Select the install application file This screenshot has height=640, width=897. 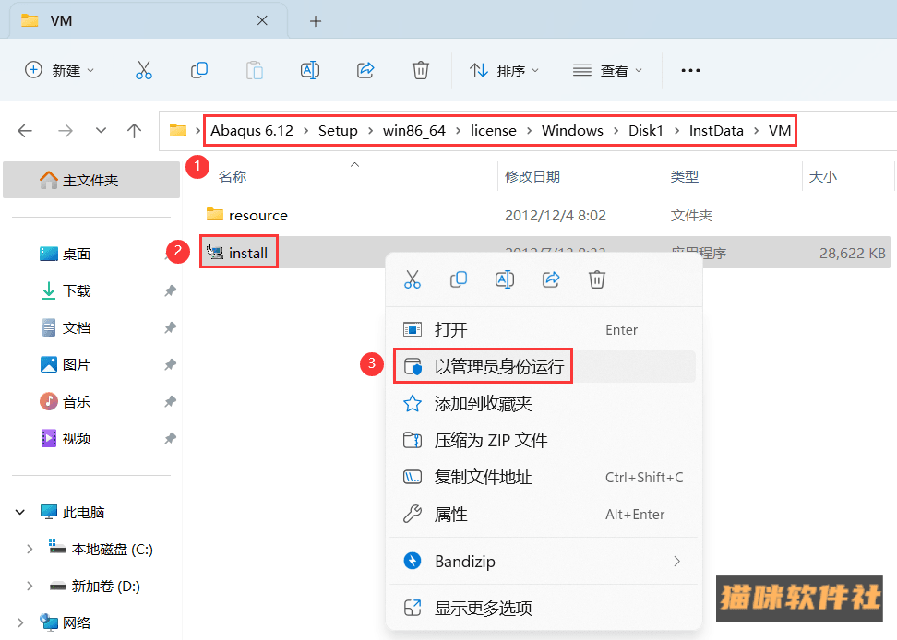pyautogui.click(x=239, y=253)
